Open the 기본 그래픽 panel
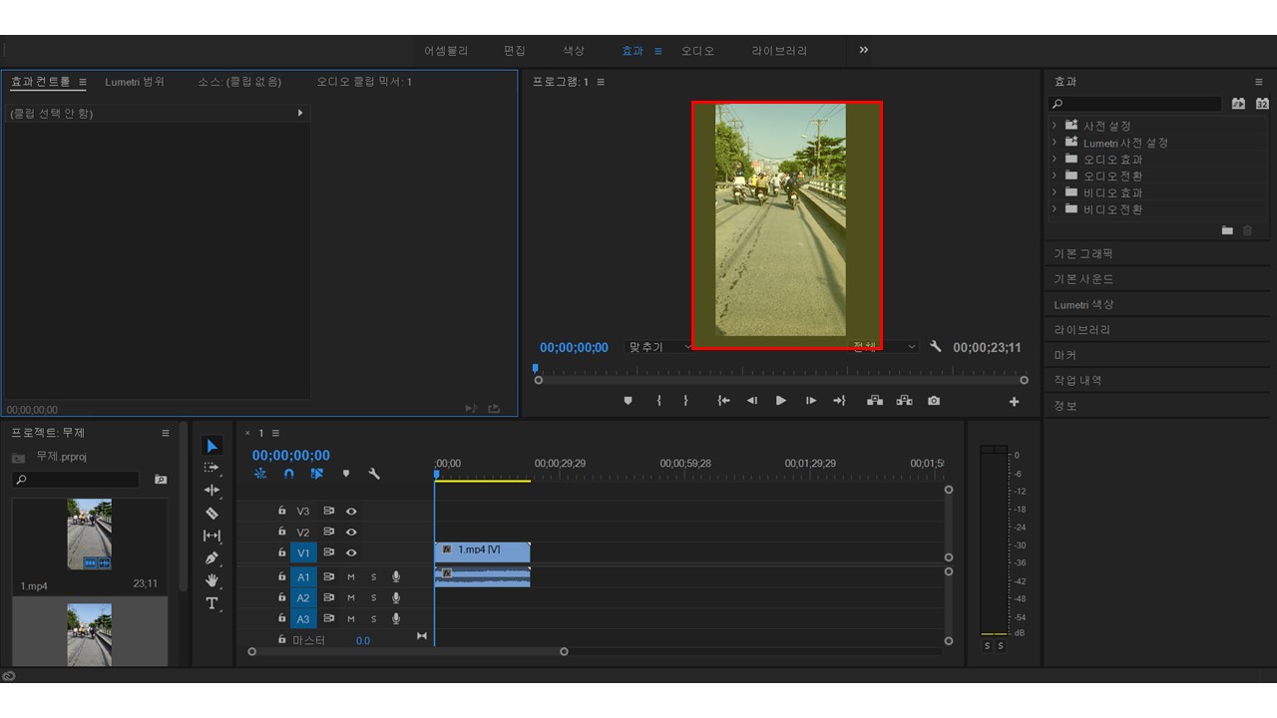The image size is (1277, 718). click(1083, 253)
